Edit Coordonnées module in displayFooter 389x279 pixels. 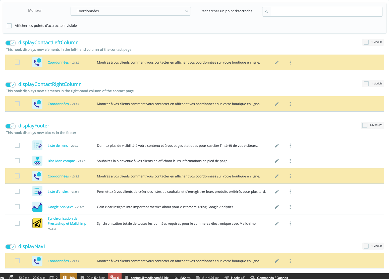click(277, 176)
